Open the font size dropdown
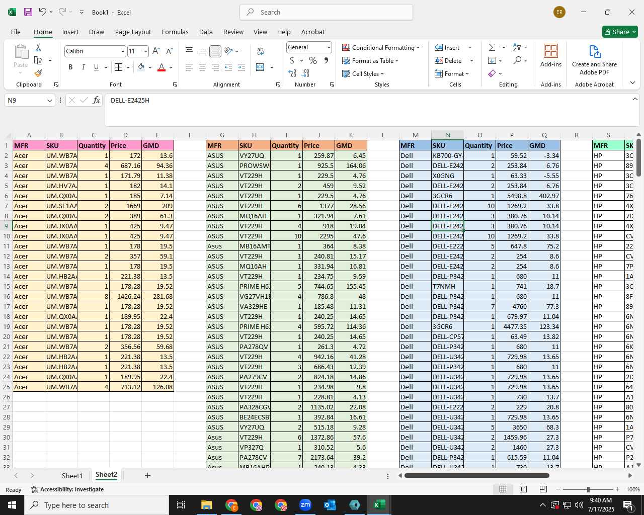 145,51
